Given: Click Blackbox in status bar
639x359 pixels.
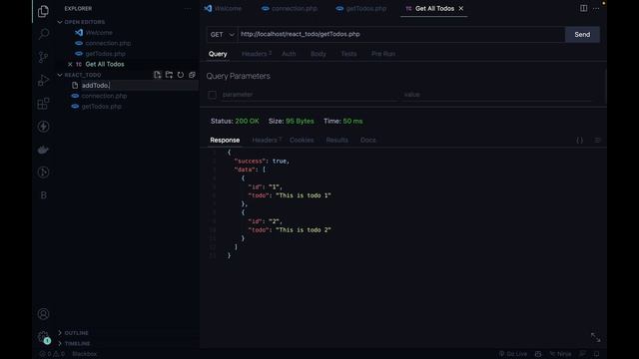Looking at the screenshot, I should pos(84,354).
